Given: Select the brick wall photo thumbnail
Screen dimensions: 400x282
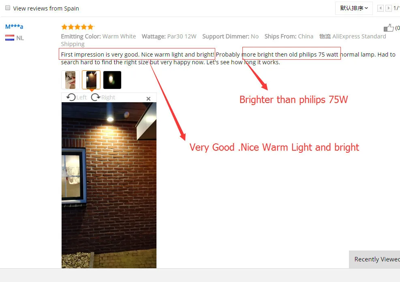Looking at the screenshot, I should (91, 80).
